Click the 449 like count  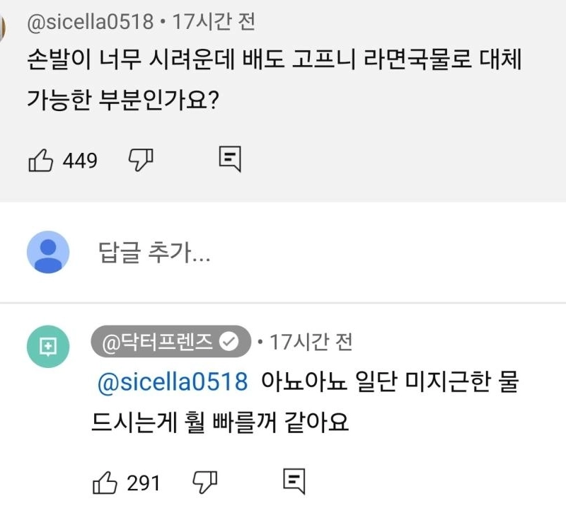pyautogui.click(x=80, y=161)
